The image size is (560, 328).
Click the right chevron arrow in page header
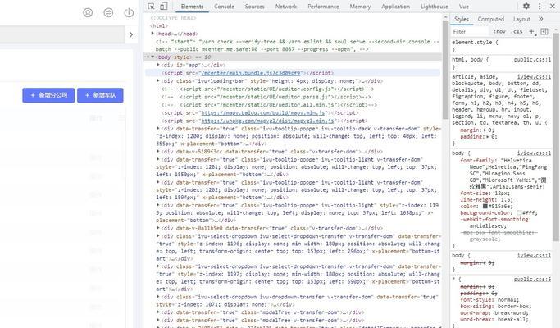tap(131, 34)
